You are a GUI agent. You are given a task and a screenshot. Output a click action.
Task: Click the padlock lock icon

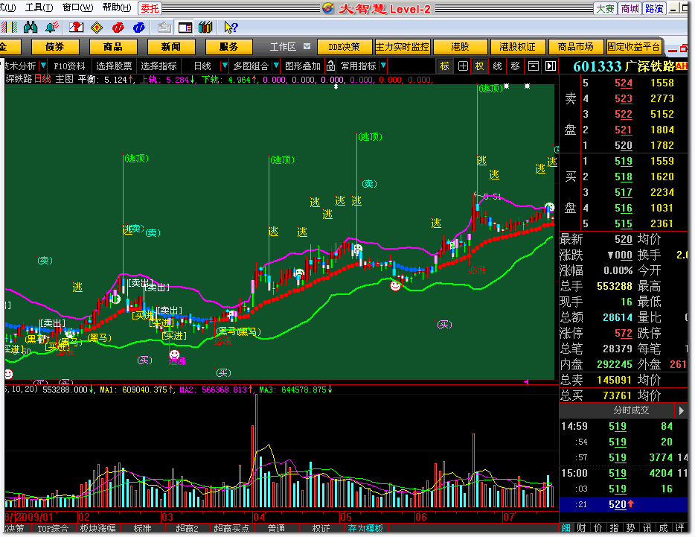click(x=330, y=66)
